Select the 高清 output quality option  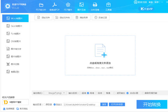point(90,93)
